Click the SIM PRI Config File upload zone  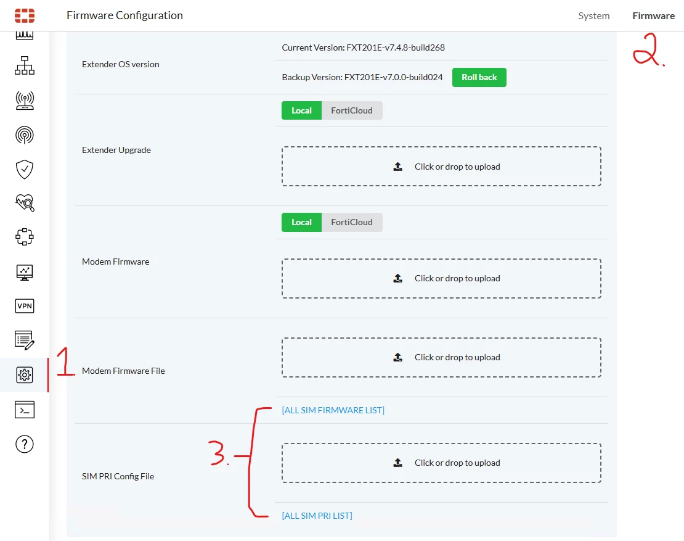[x=441, y=463]
